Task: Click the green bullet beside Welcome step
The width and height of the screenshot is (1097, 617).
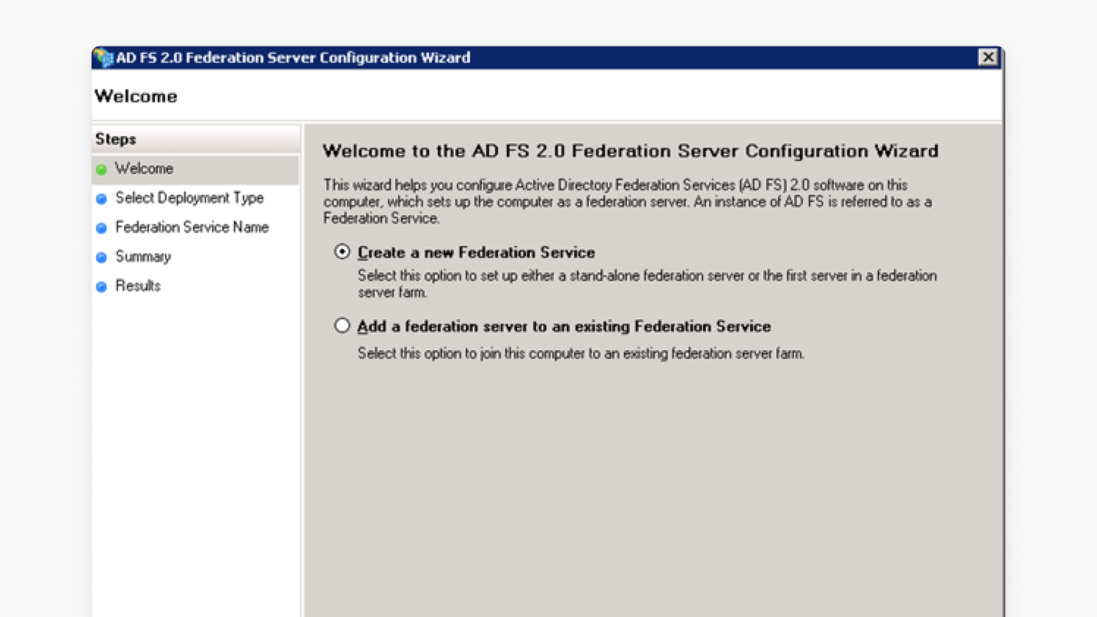Action: click(102, 170)
